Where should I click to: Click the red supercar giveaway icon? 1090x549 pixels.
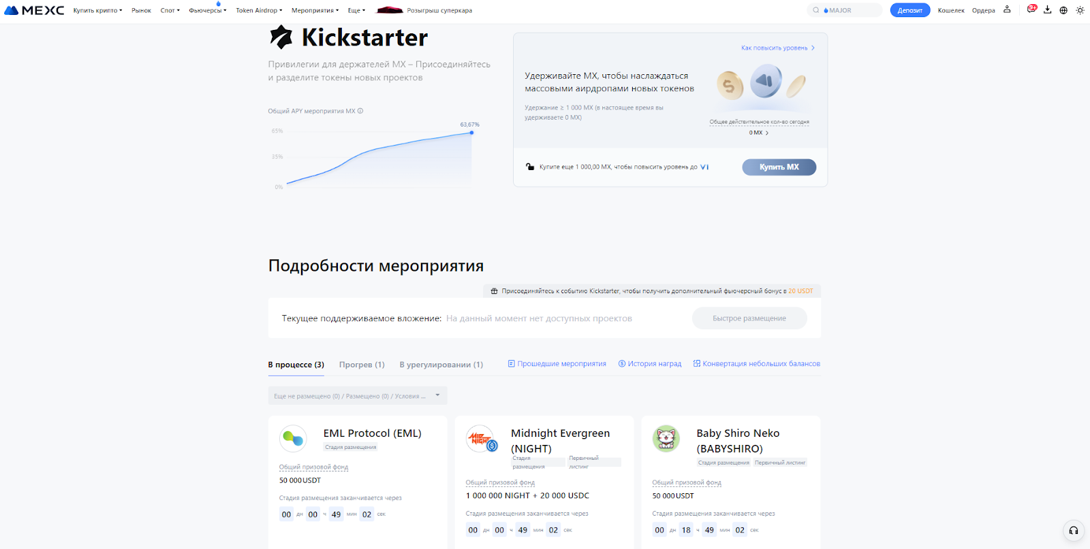(x=390, y=10)
